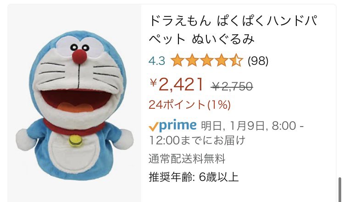
Task: Click the 推奨年齢: 6歳以上 age label
Action: [x=194, y=177]
